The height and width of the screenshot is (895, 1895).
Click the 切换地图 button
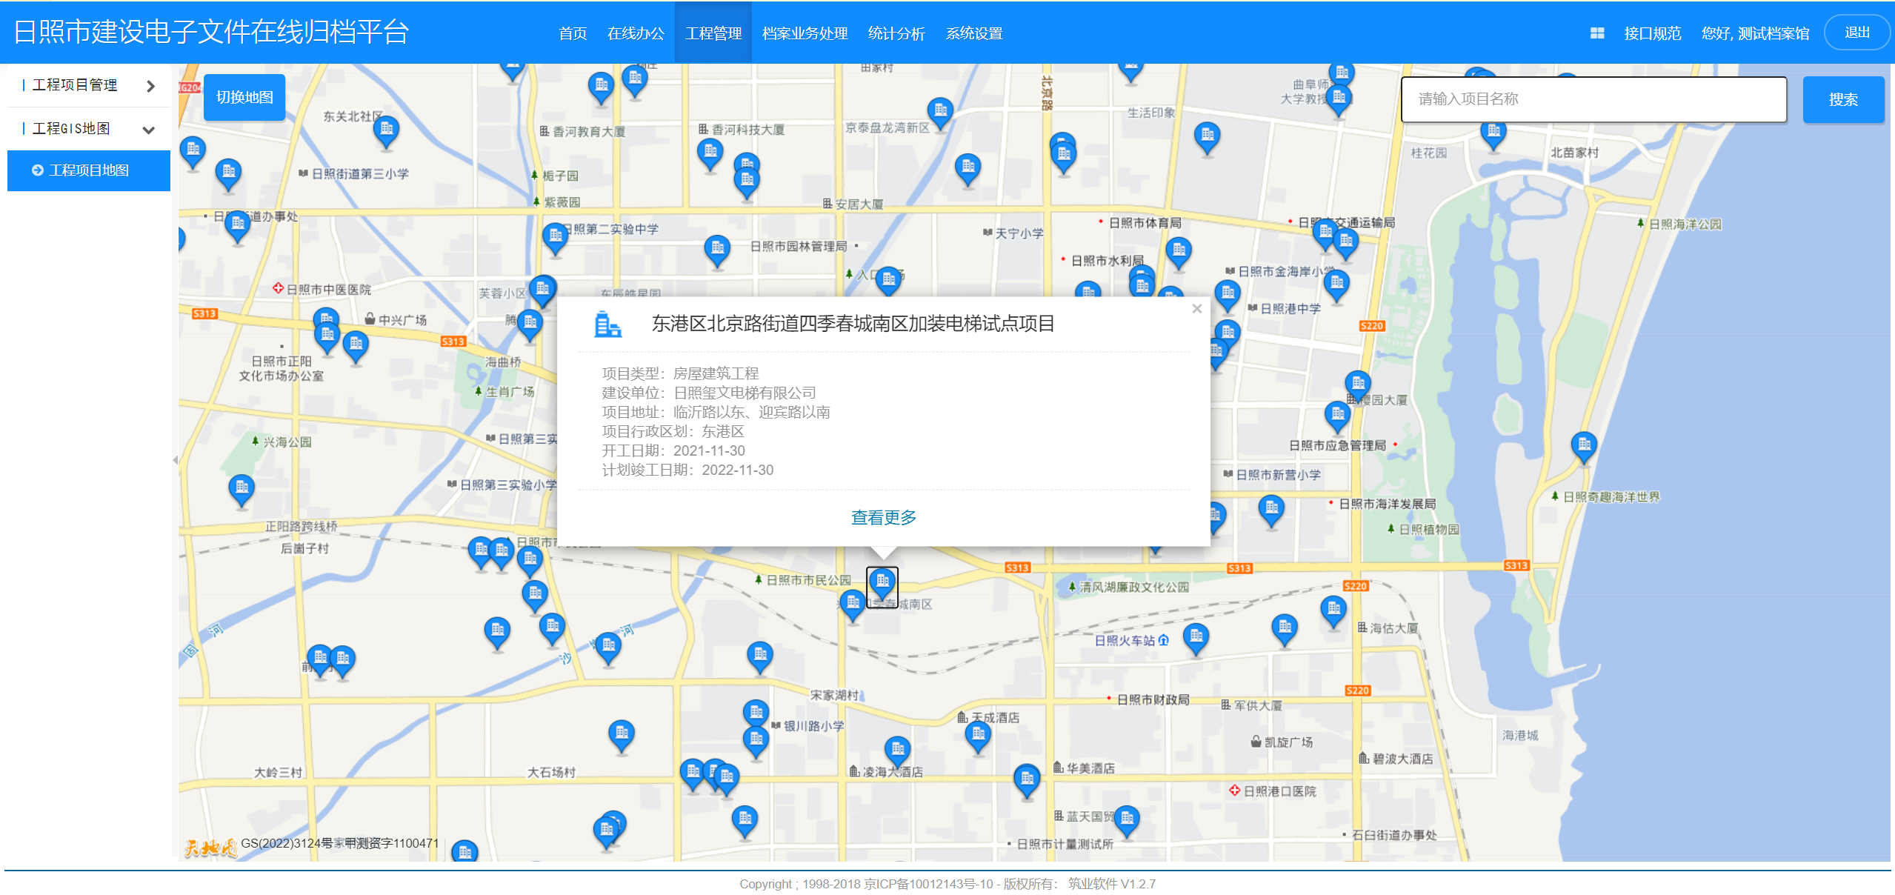pyautogui.click(x=244, y=97)
